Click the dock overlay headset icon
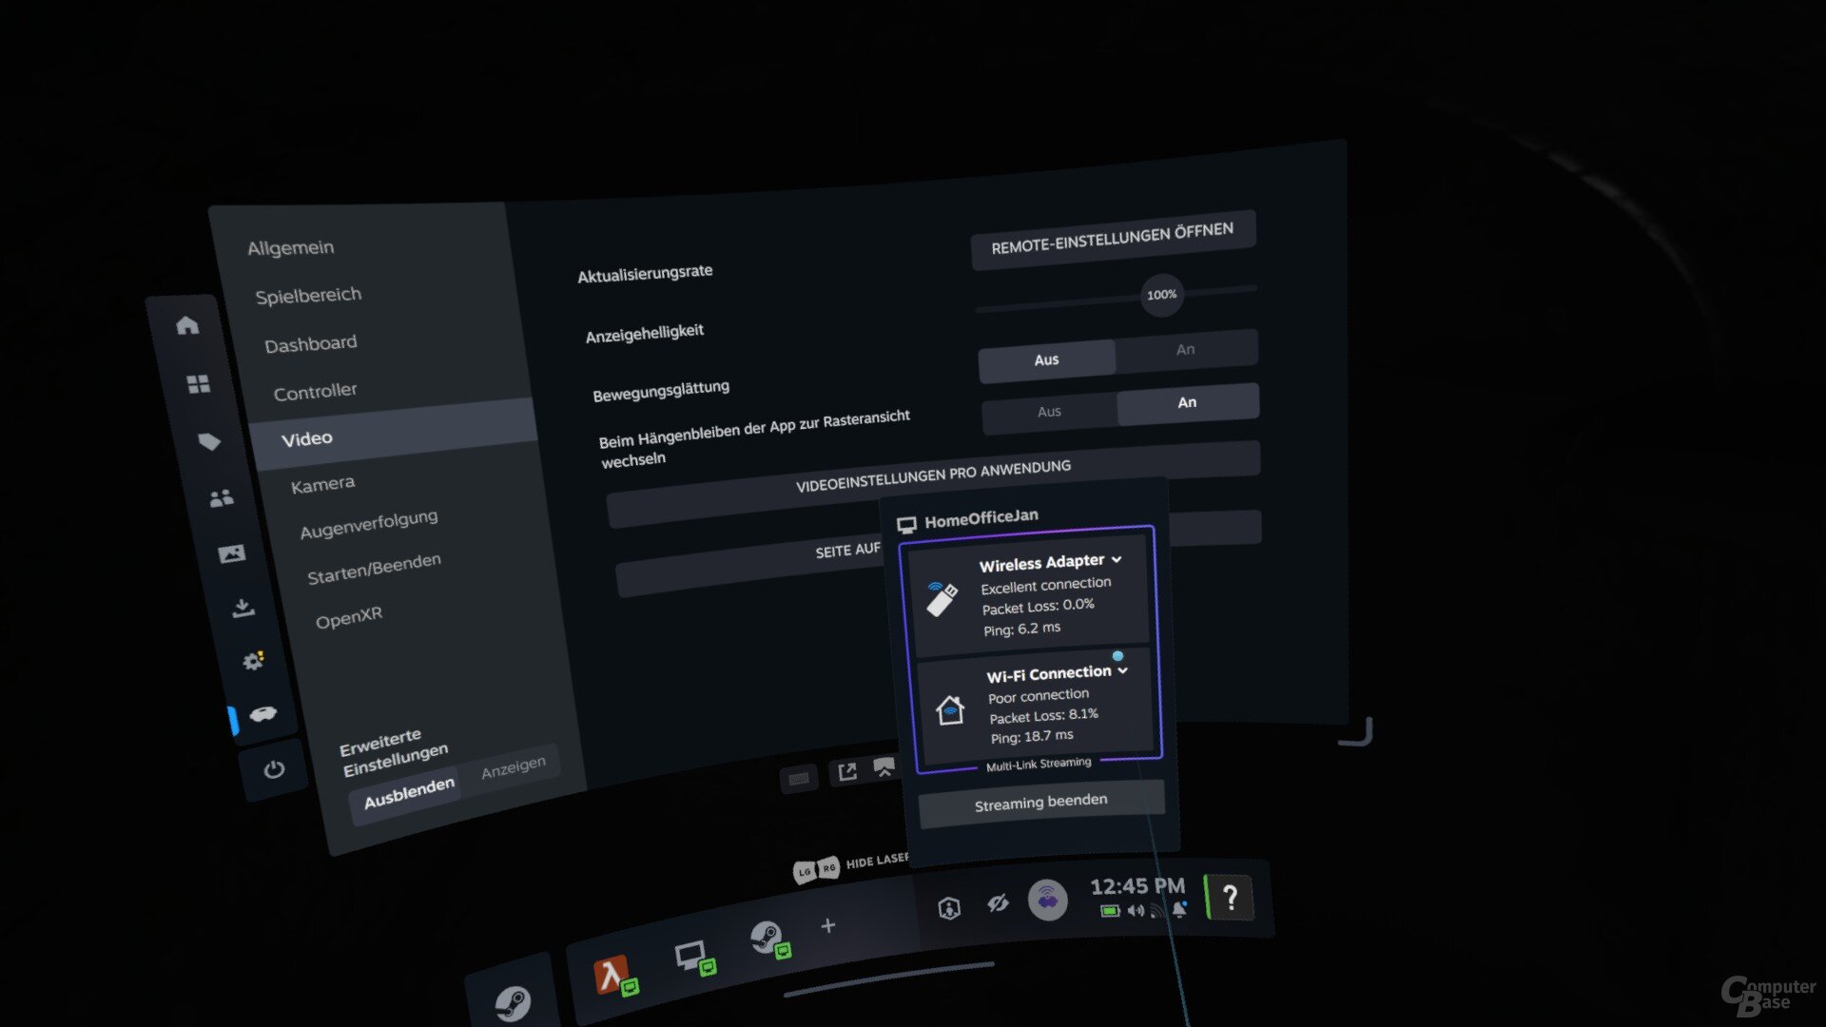The height and width of the screenshot is (1027, 1826). [x=884, y=767]
